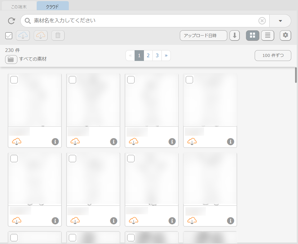Check the first material card in third row
Screen dimensions: 298x244
coord(14,238)
